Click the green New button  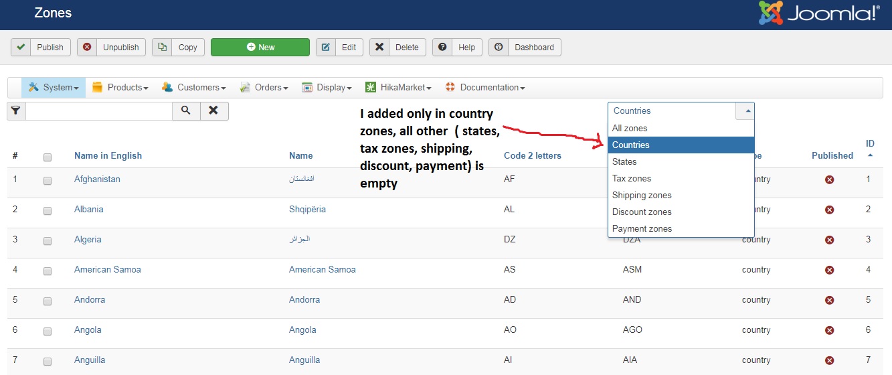coord(260,47)
